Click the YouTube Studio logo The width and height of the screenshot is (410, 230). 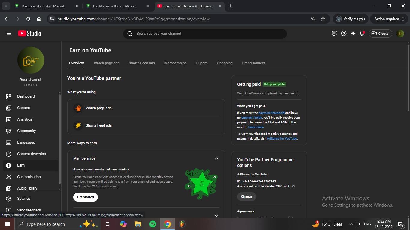(29, 34)
